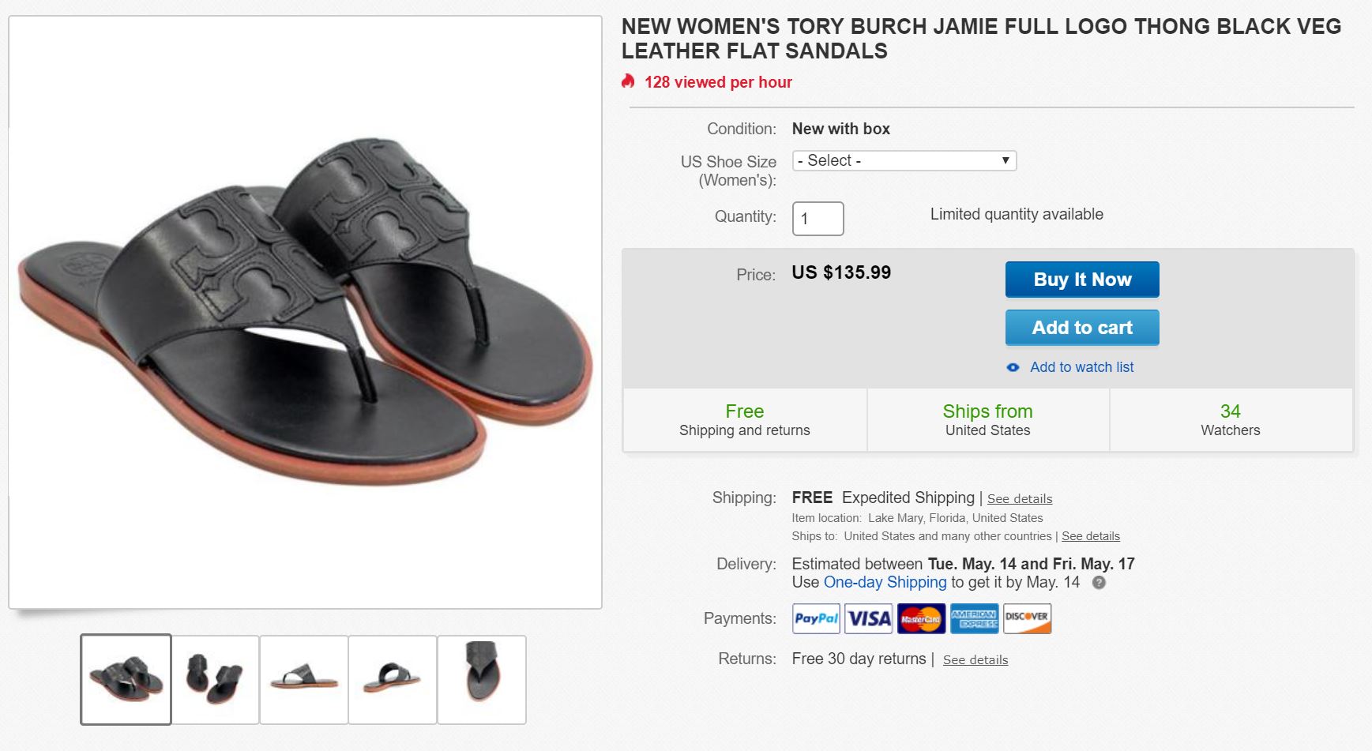The height and width of the screenshot is (751, 1372).
Task: Click the Discover card icon
Action: [x=1027, y=619]
